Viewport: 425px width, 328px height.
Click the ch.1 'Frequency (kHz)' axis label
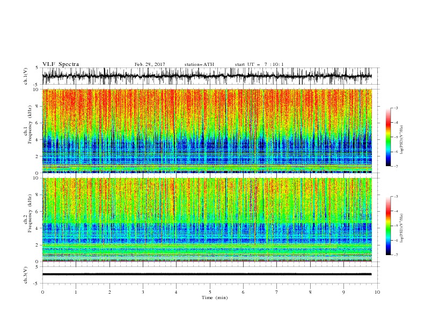pyautogui.click(x=30, y=124)
